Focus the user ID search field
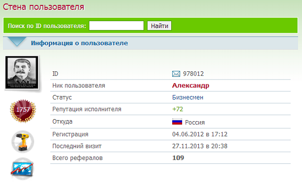The height and width of the screenshot is (191, 302). 116,26
